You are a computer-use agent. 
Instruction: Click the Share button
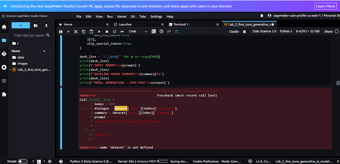pos(328,31)
